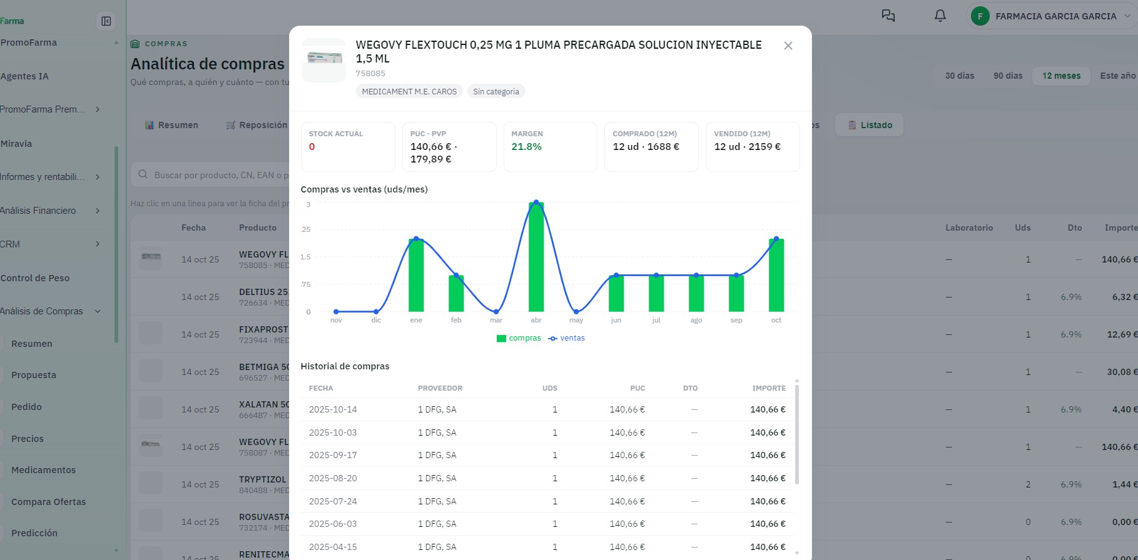Collapse the sidebar panel icon

(x=106, y=21)
